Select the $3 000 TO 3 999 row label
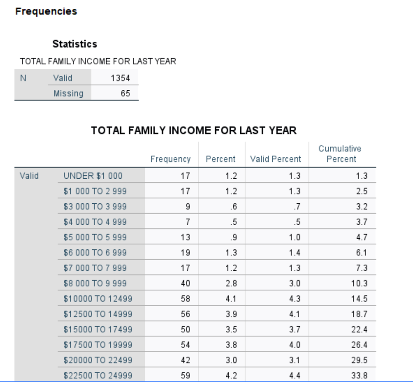Viewport: 413px width, 382px height. (95, 207)
